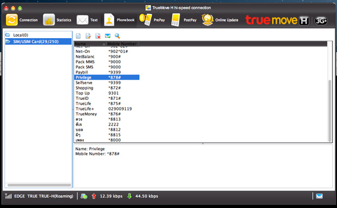Viewport: 337px width, 208px height.
Task: Select the Top Up contact row
Action: [x=107, y=93]
